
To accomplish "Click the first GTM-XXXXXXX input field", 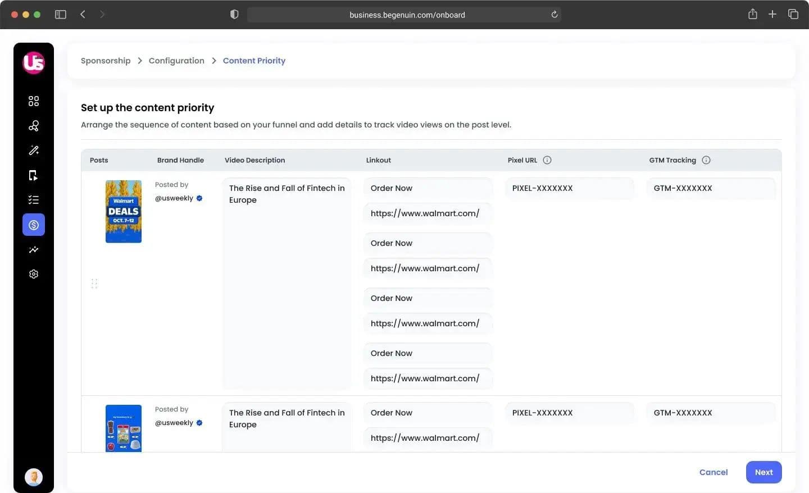I will tap(711, 188).
